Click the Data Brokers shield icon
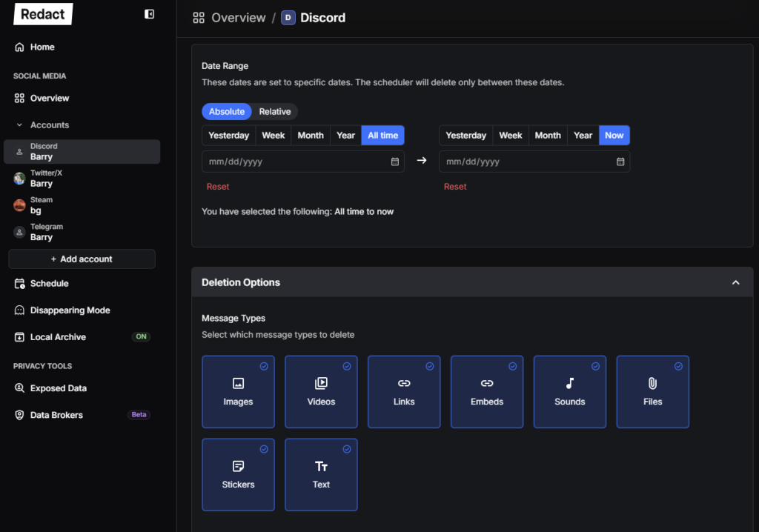Viewport: 759px width, 532px height. 19,415
